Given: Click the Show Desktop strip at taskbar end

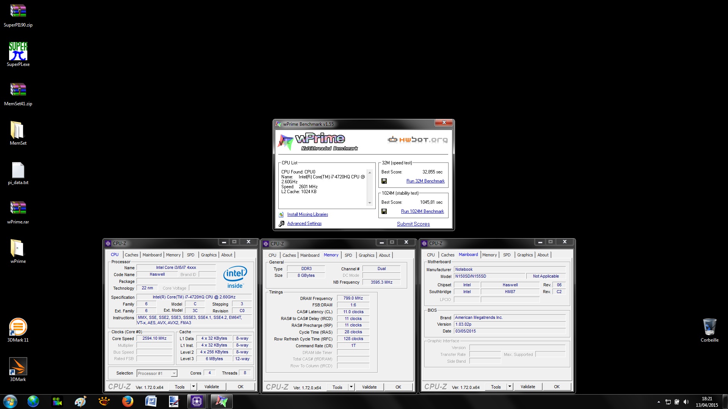Looking at the screenshot, I should pos(725,401).
